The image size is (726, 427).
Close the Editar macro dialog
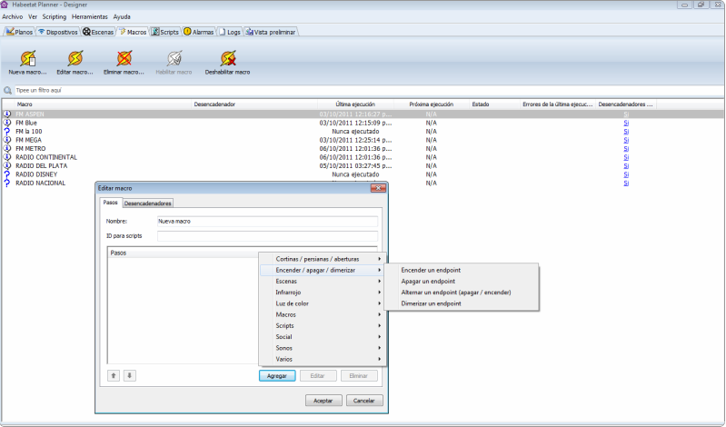pos(378,188)
